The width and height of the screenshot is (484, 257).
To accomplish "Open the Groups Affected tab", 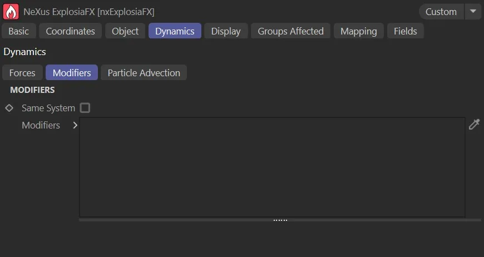I will [290, 31].
